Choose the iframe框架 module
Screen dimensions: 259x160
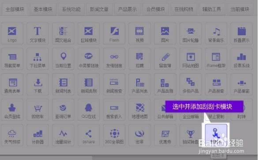pyautogui.click(x=216, y=59)
